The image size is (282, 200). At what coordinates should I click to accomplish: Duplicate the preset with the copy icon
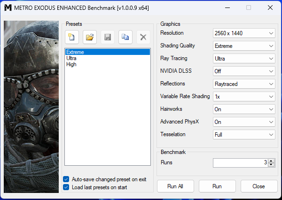click(125, 37)
